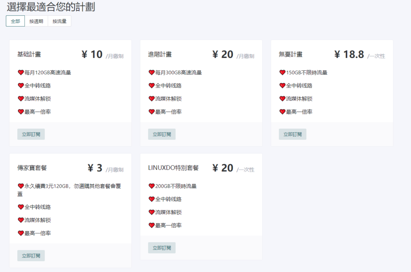Click 流媒体解锁 heart icon in 基础計畫
The height and width of the screenshot is (272, 411).
point(21,99)
